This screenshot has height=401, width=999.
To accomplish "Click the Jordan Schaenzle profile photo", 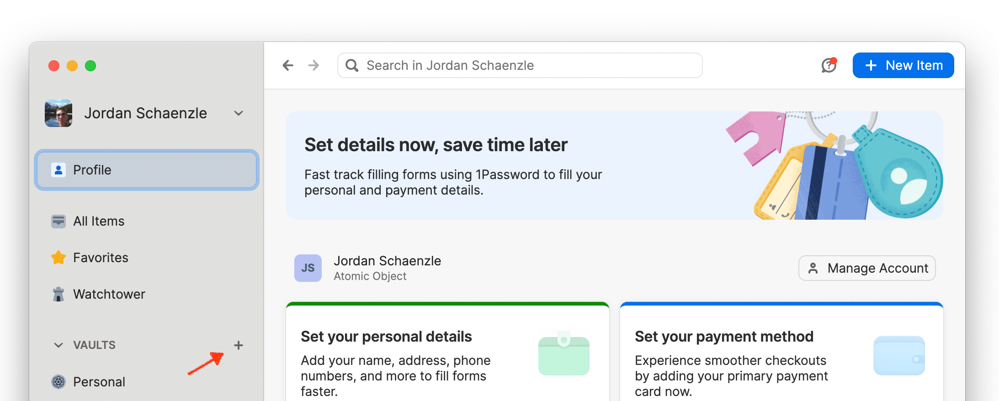I will coord(58,113).
